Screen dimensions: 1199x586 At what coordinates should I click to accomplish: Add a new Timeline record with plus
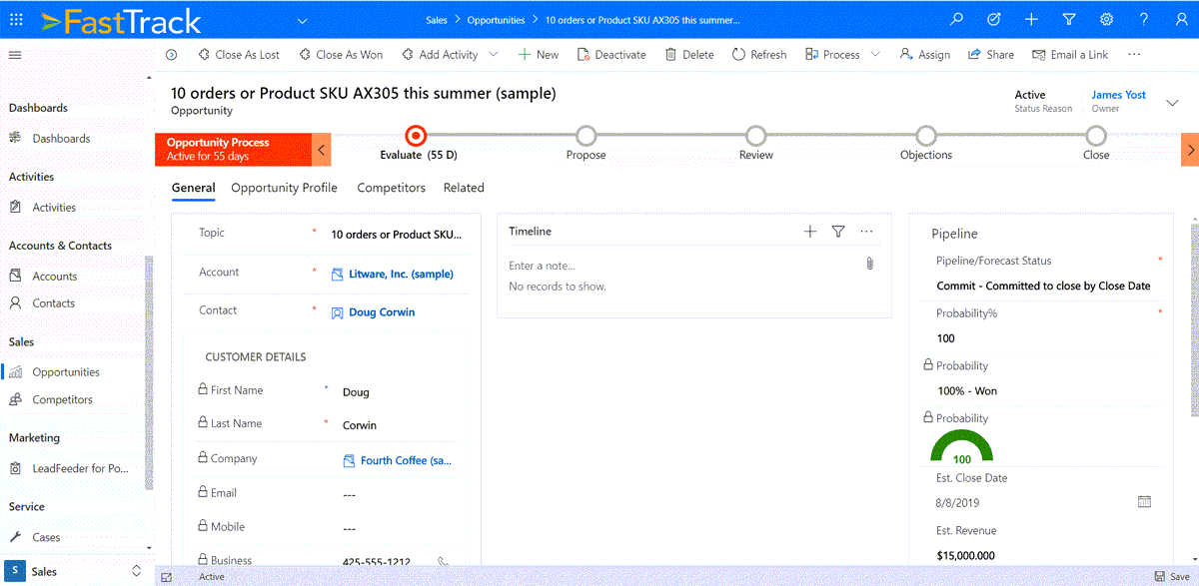point(810,232)
